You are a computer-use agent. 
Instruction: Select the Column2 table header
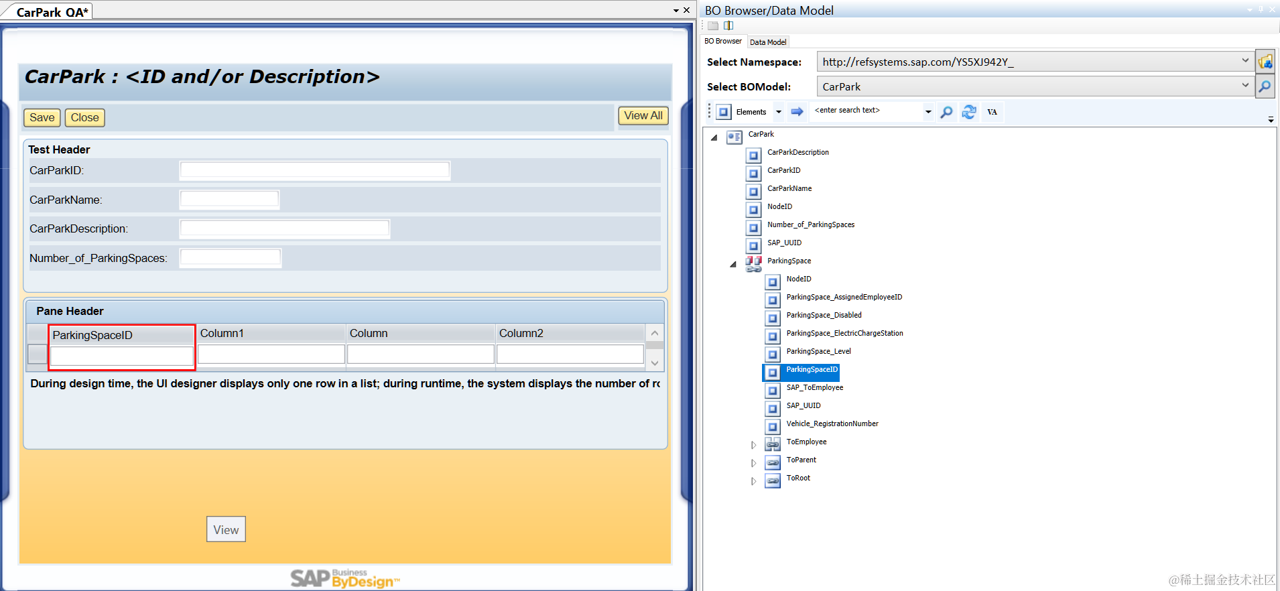coord(570,333)
